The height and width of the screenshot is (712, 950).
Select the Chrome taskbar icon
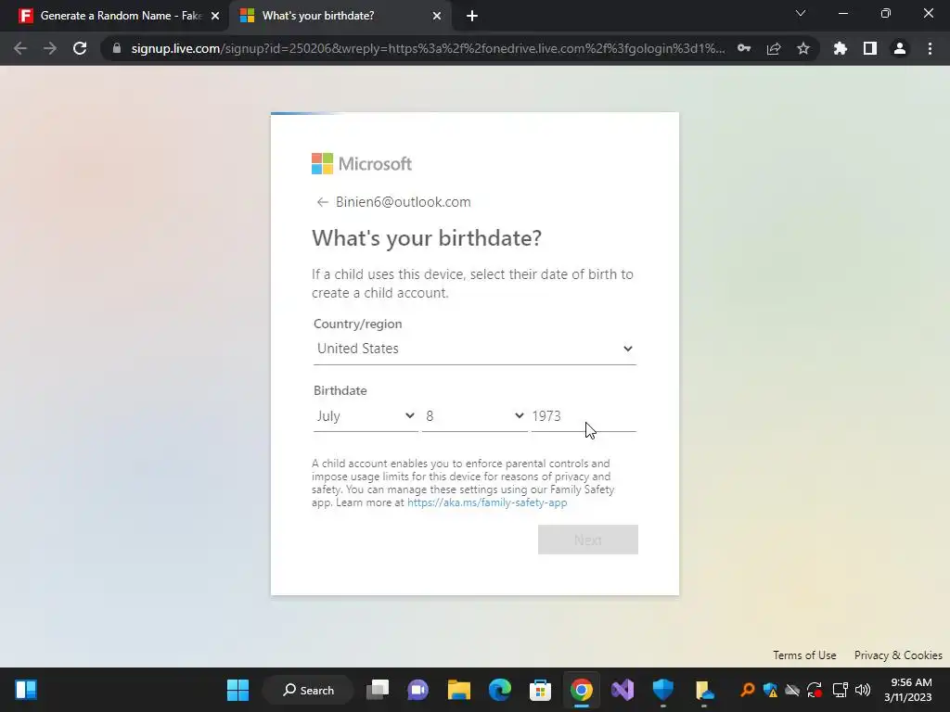tap(581, 690)
